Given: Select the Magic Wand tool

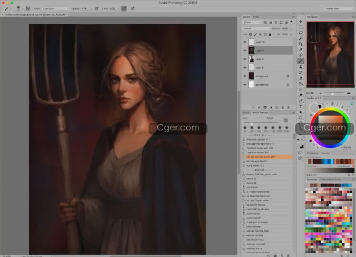Looking at the screenshot, I should point(301,39).
